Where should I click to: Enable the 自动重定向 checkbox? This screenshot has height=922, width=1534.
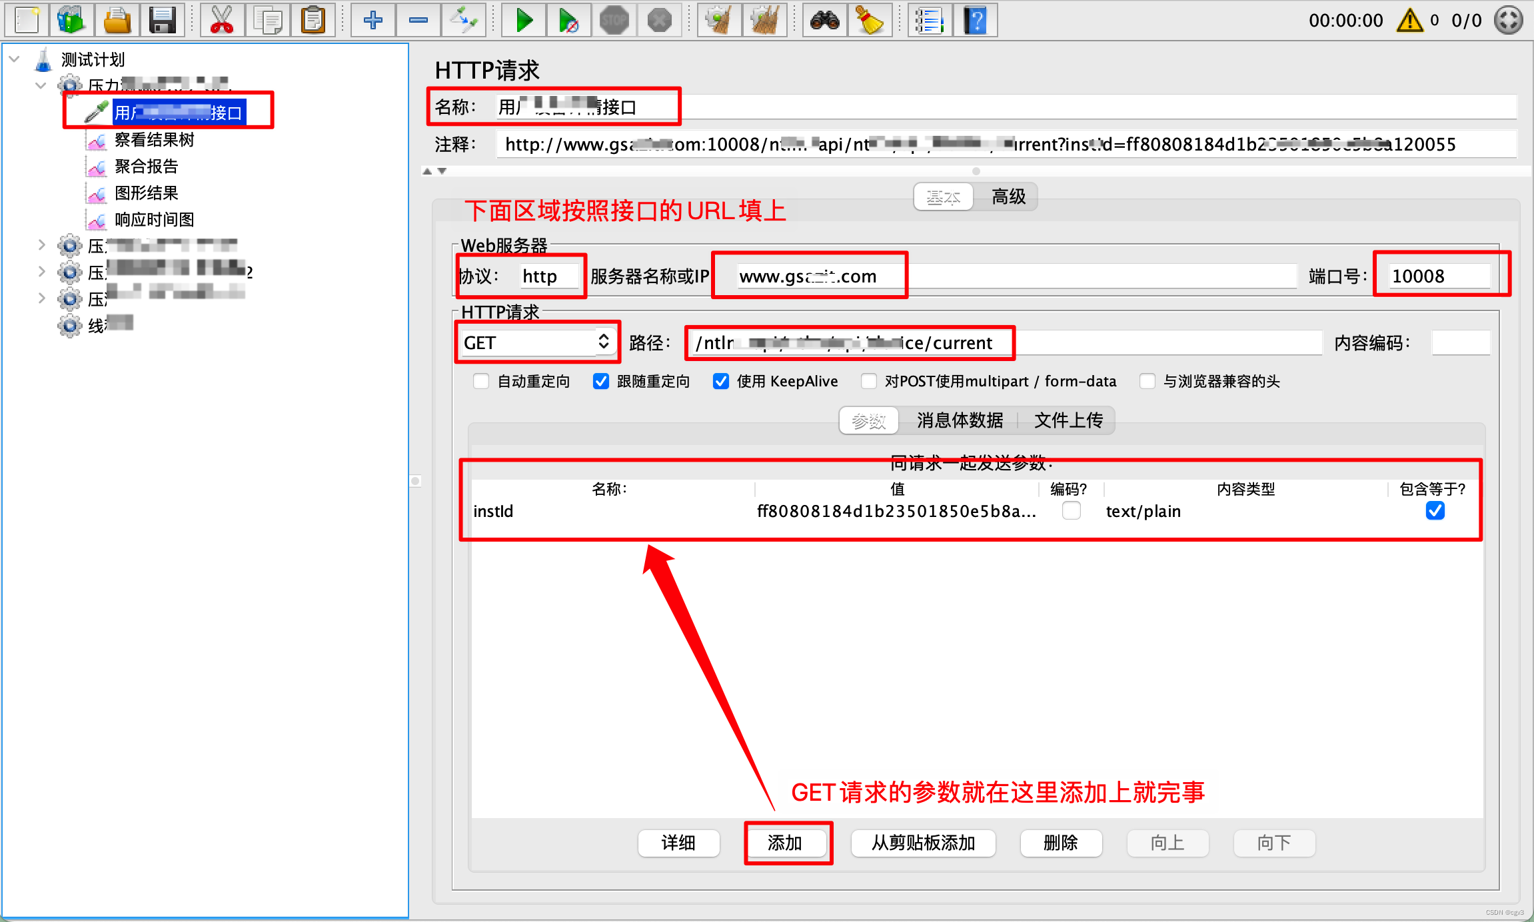coord(481,381)
